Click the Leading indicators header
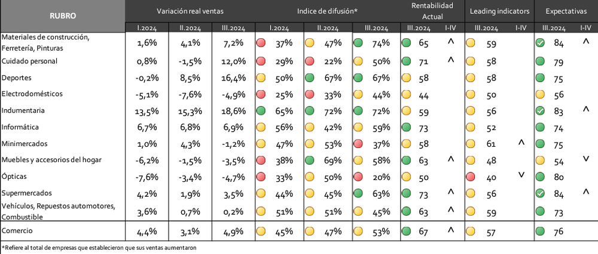This screenshot has height=254, width=598. (499, 11)
